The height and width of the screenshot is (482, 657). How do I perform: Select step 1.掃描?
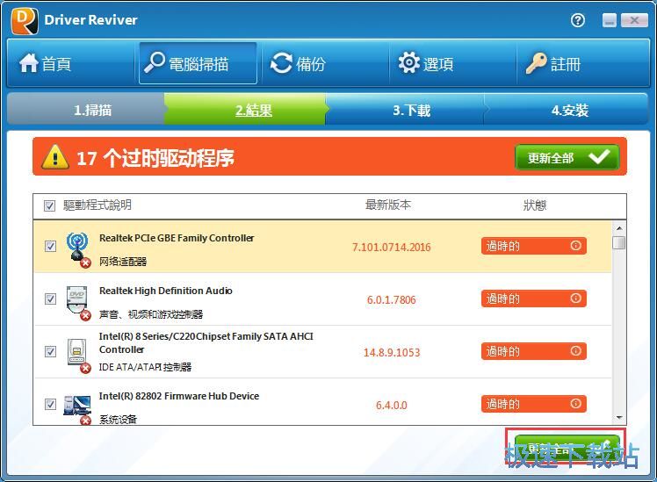(x=85, y=110)
